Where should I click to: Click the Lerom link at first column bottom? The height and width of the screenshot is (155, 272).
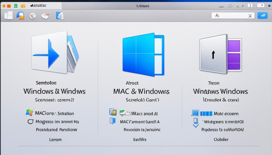click(x=55, y=140)
